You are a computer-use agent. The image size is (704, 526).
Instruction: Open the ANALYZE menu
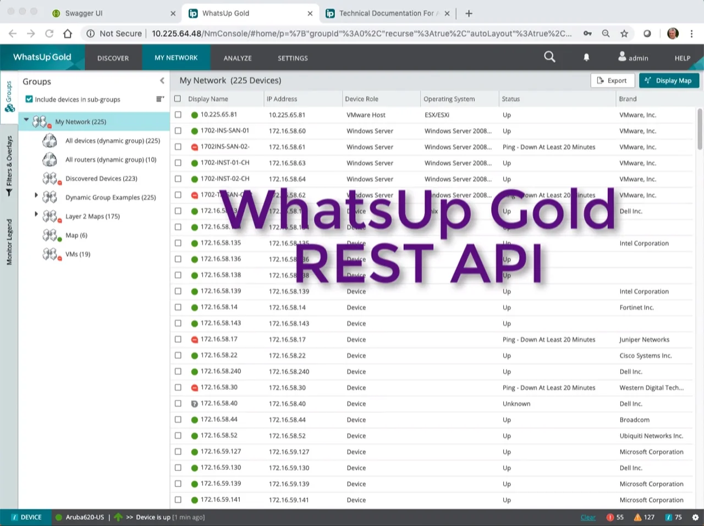(x=238, y=58)
